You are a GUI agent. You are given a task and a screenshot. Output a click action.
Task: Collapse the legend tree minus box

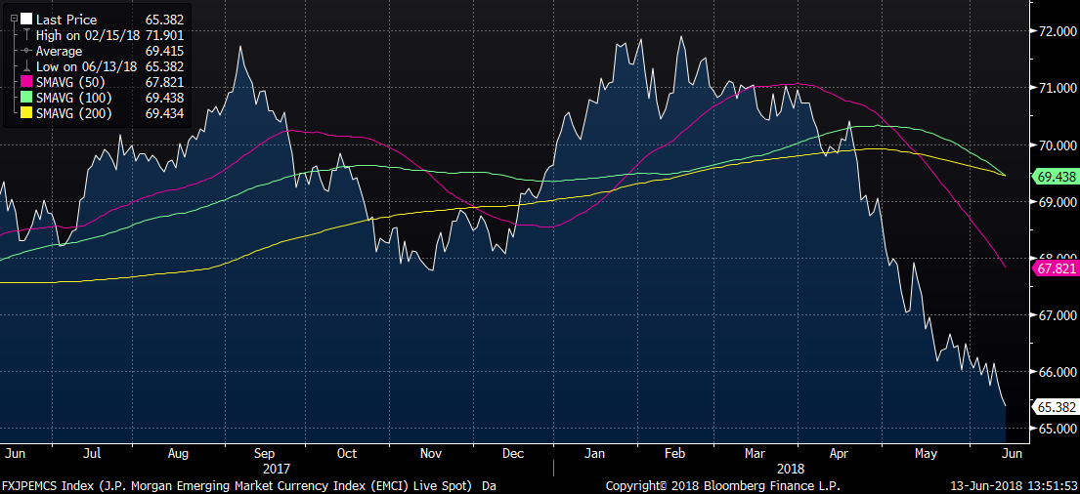click(x=14, y=20)
